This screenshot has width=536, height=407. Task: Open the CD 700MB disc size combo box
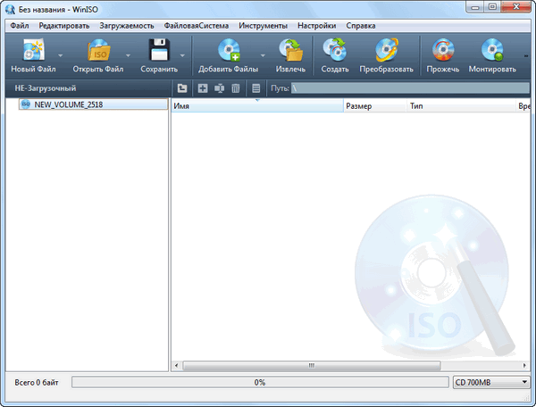click(x=490, y=382)
